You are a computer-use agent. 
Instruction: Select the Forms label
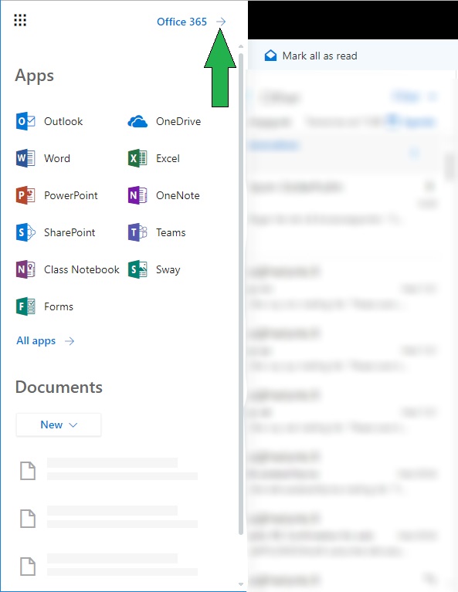tap(59, 306)
